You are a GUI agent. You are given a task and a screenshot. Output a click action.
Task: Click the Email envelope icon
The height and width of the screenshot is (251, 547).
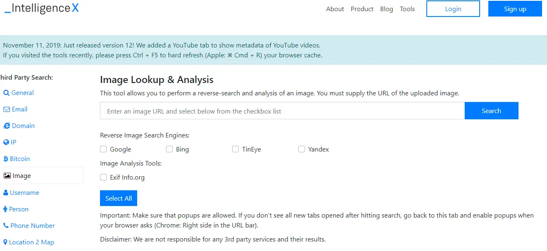pyautogui.click(x=7, y=109)
